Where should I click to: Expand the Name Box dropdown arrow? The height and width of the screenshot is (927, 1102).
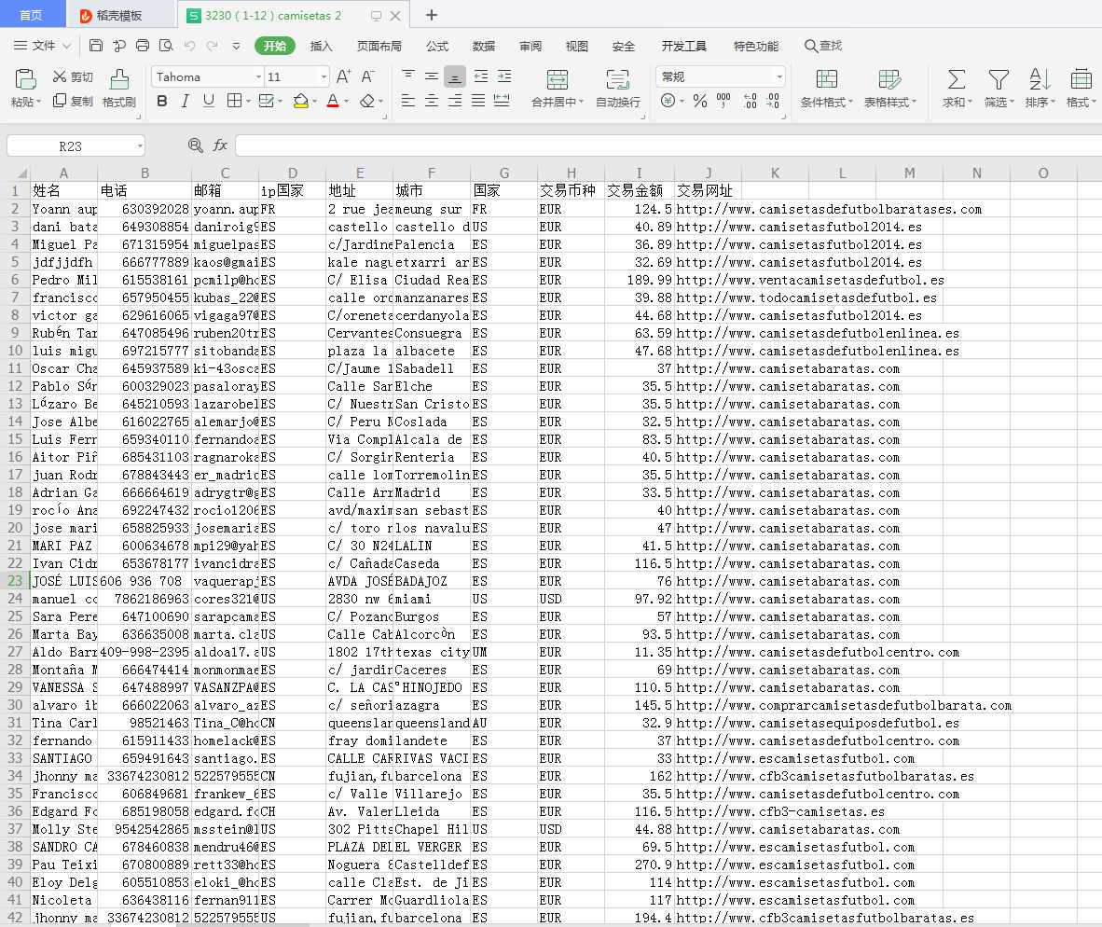[141, 146]
